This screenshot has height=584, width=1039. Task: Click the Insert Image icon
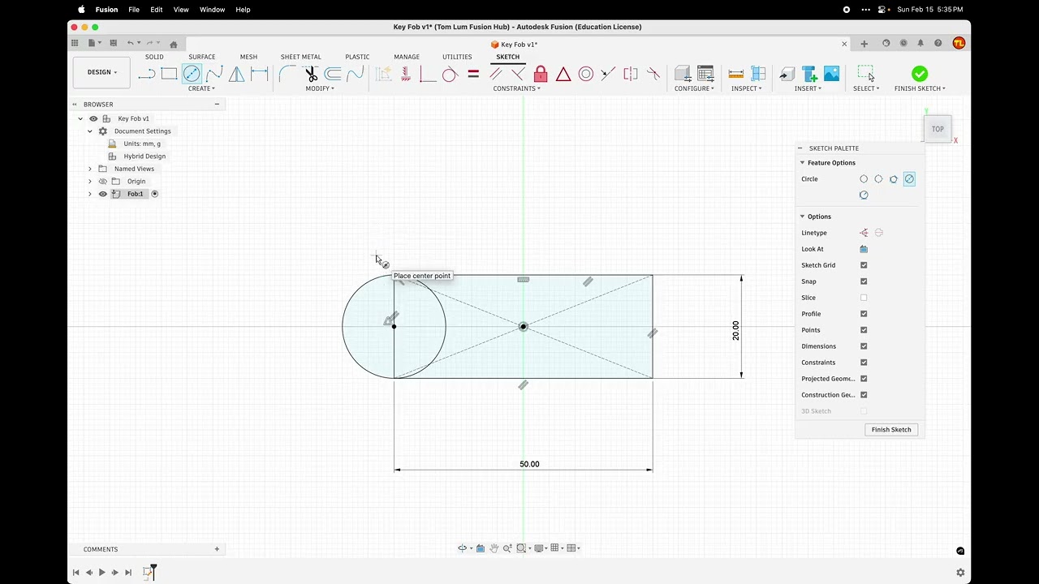coord(831,74)
